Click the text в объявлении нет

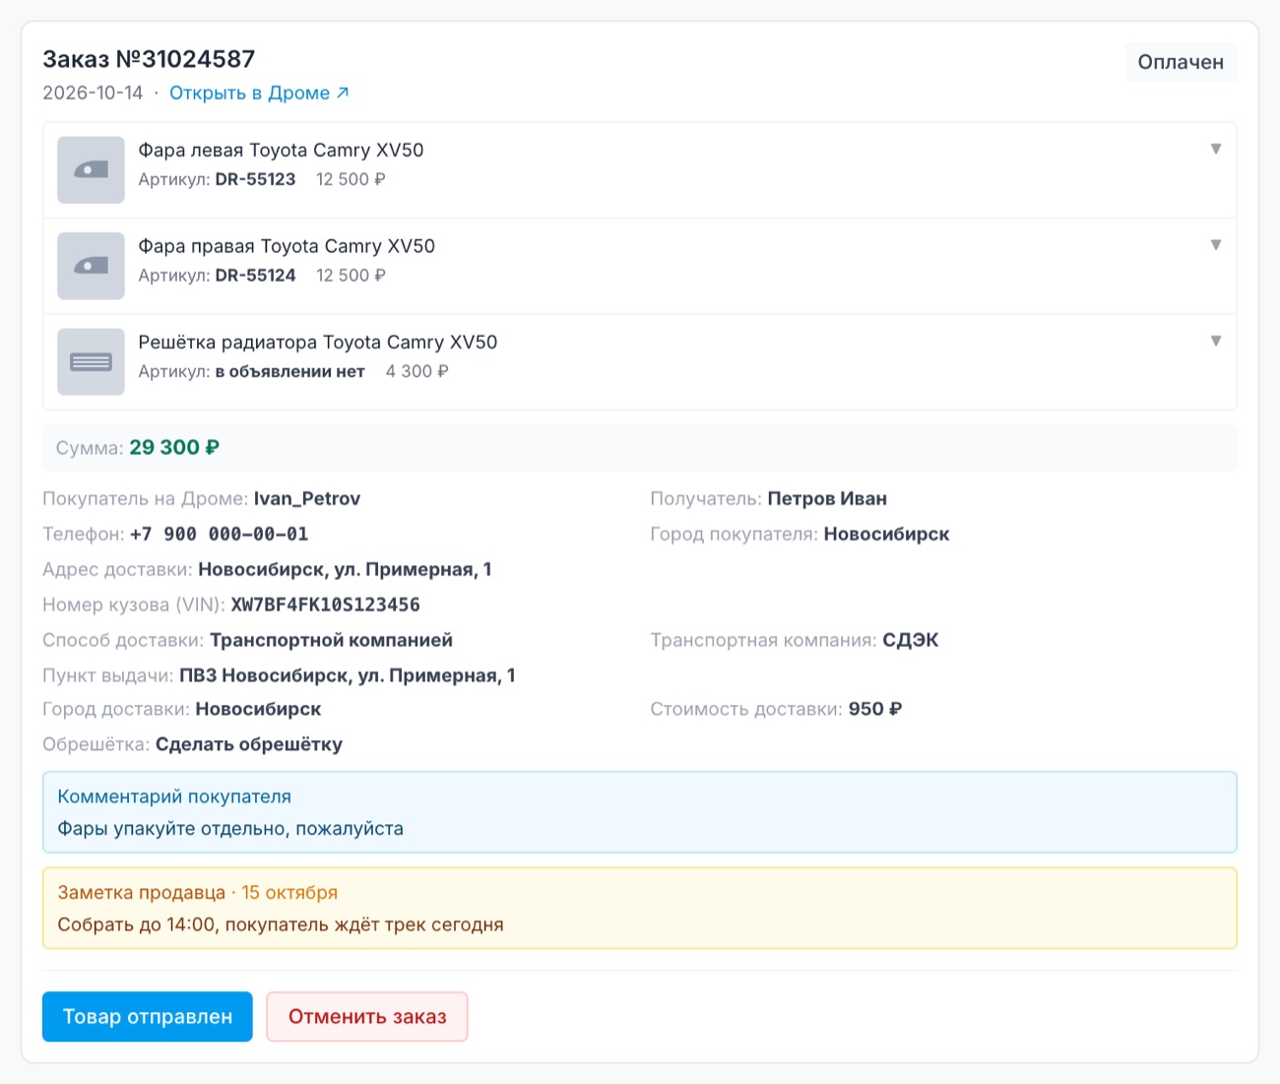290,371
